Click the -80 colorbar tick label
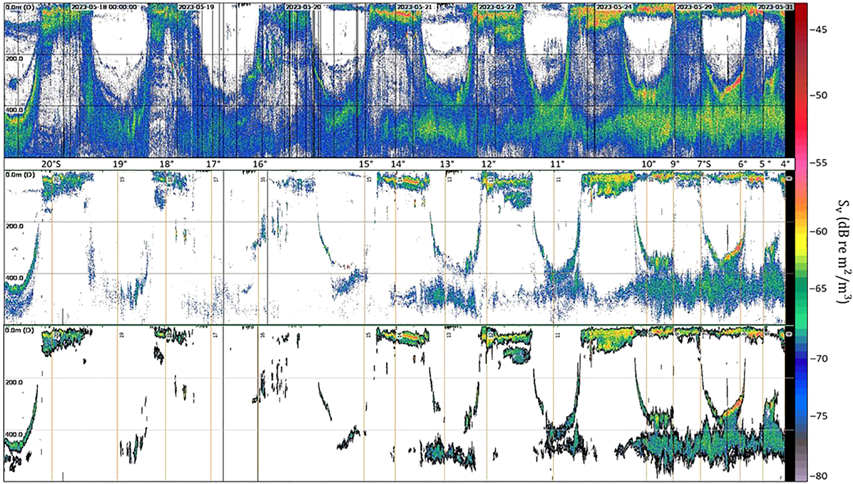Image resolution: width=853 pixels, height=484 pixels. coord(818,476)
